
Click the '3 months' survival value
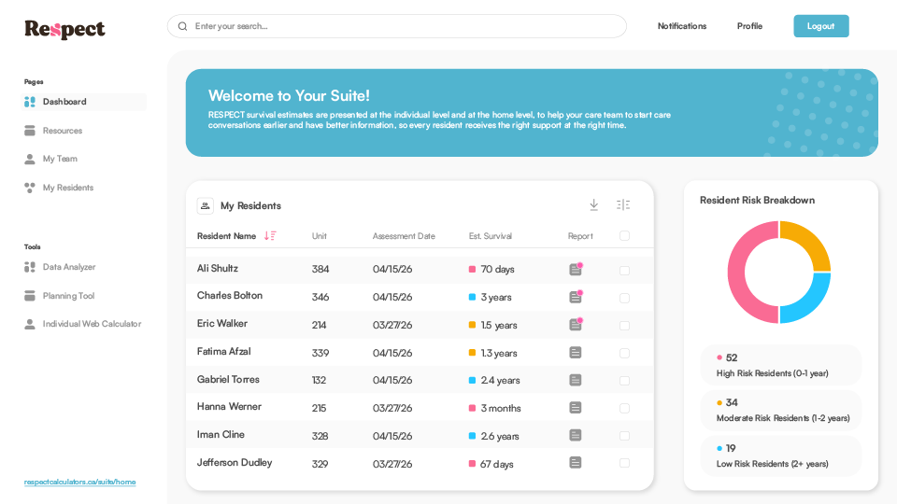tap(501, 408)
